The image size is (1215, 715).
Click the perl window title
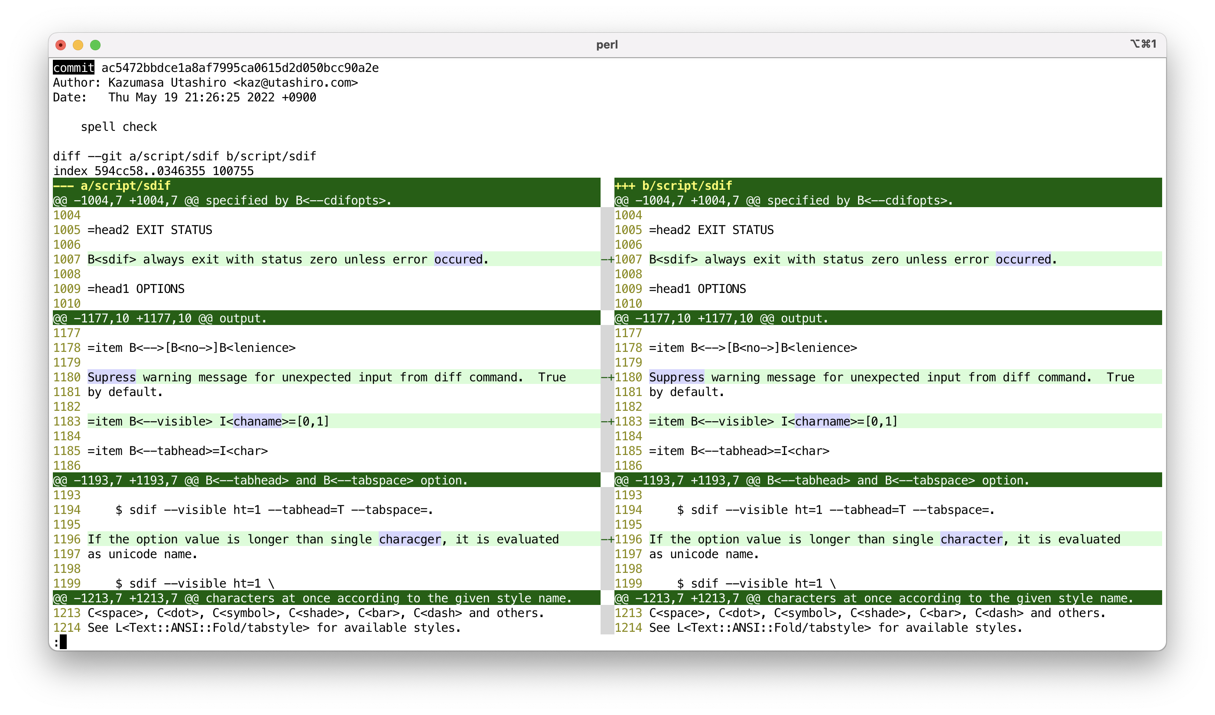point(607,45)
